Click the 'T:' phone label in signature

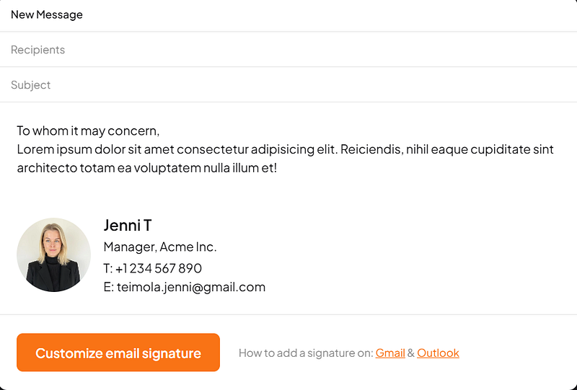(107, 268)
